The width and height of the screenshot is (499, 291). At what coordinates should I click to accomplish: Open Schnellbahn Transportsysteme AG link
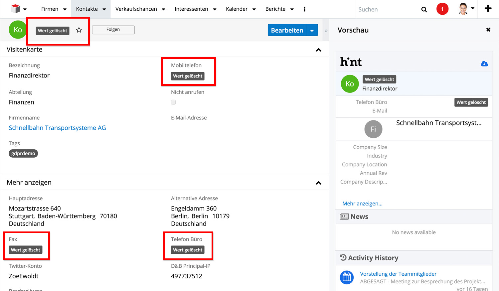[57, 128]
